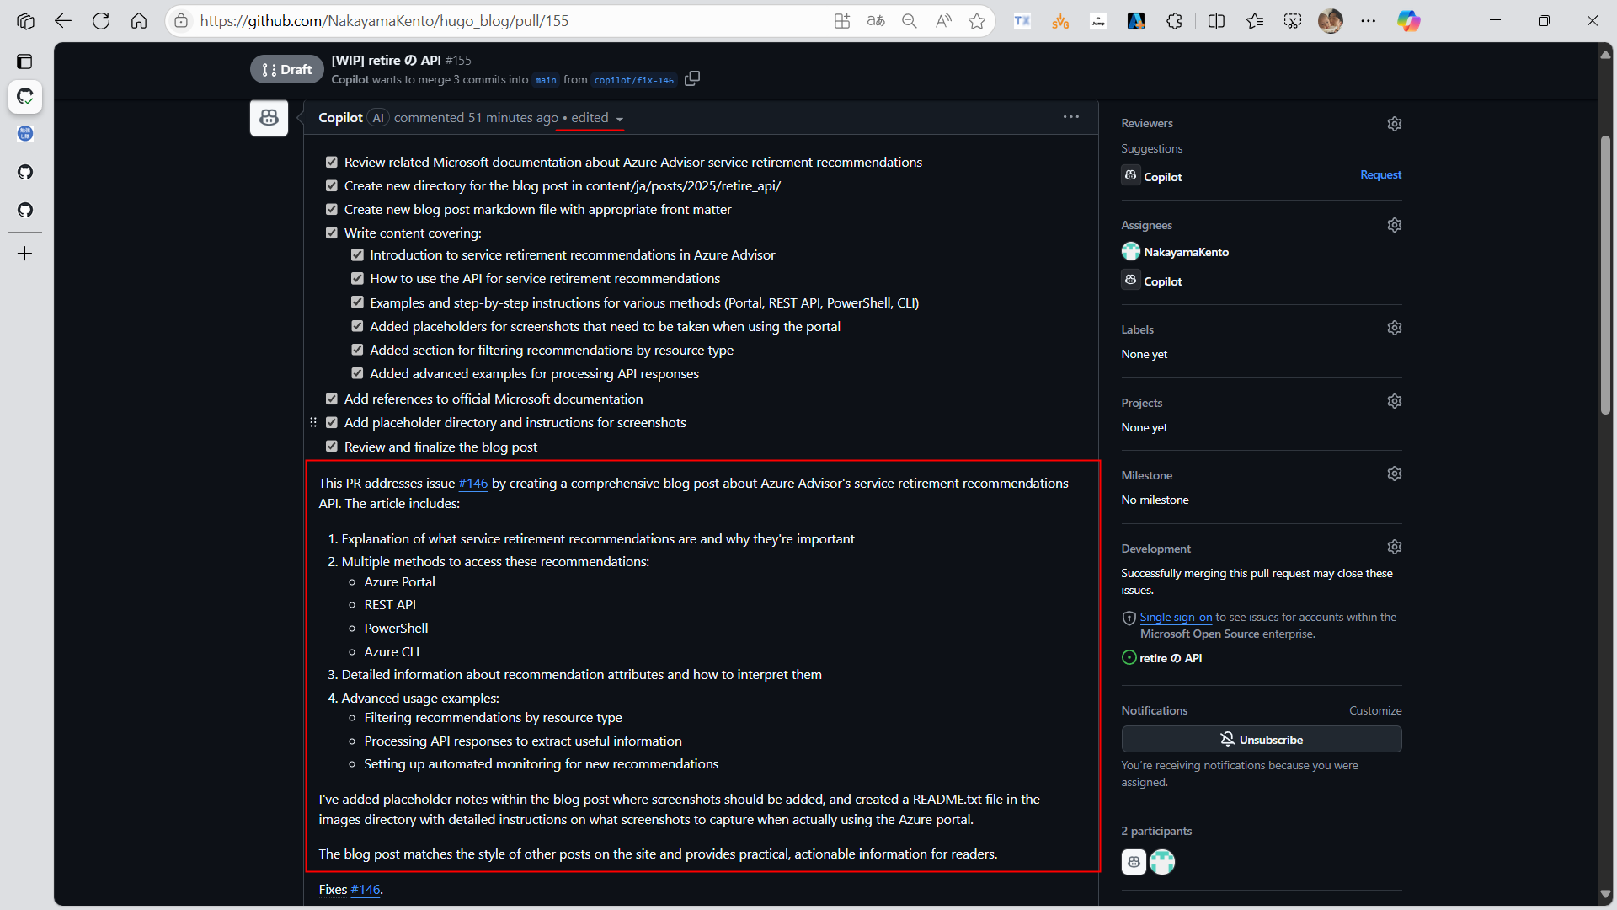Open Milestone settings gear

pos(1395,474)
